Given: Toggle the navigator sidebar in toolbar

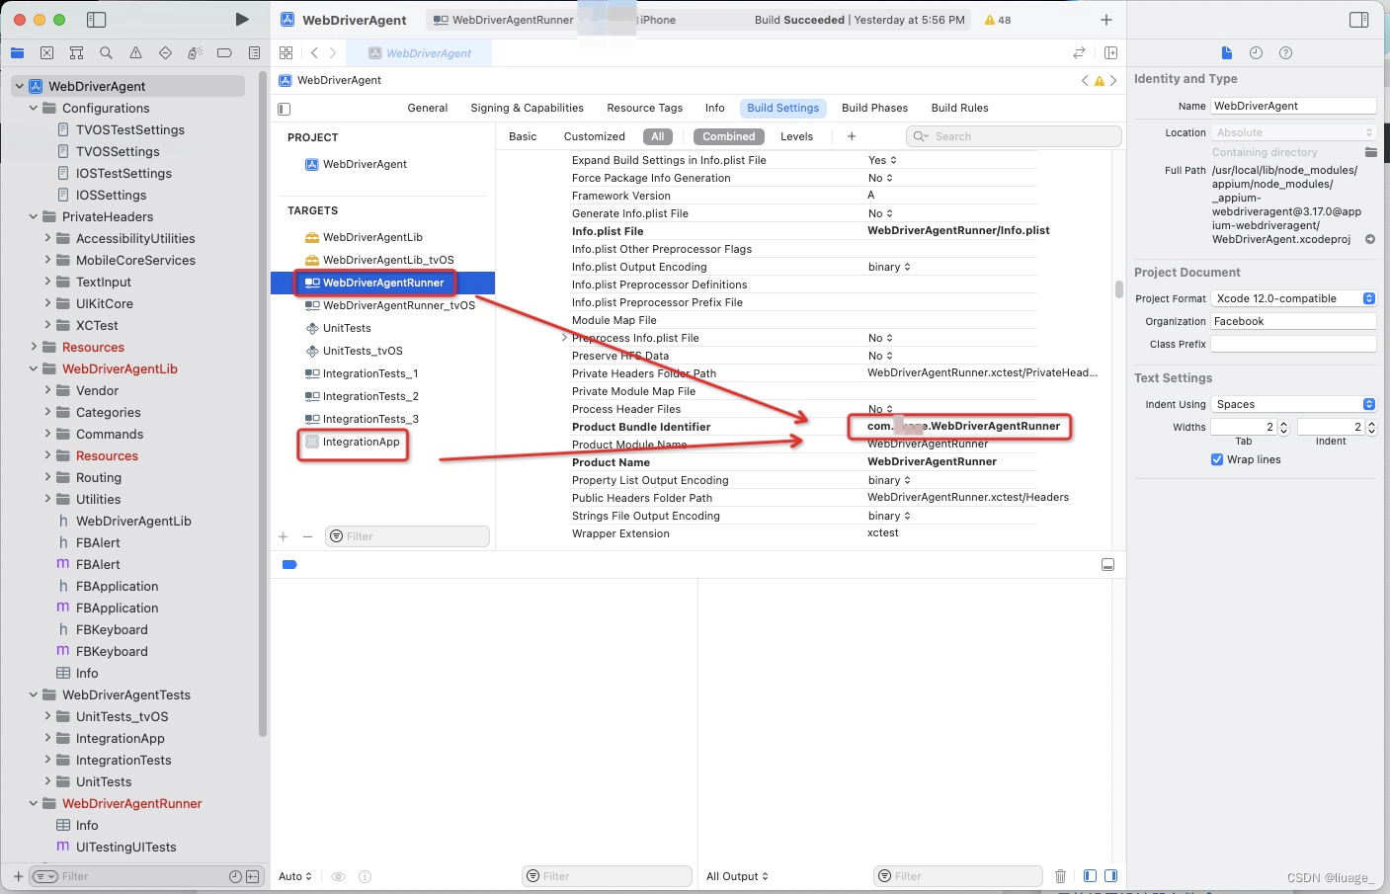Looking at the screenshot, I should (x=96, y=20).
